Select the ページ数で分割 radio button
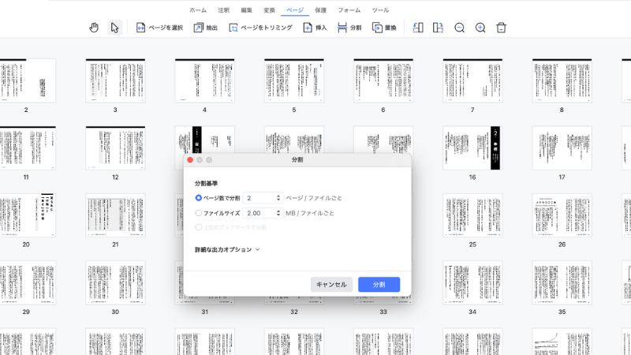Viewport: 631px width, 355px height. point(199,198)
